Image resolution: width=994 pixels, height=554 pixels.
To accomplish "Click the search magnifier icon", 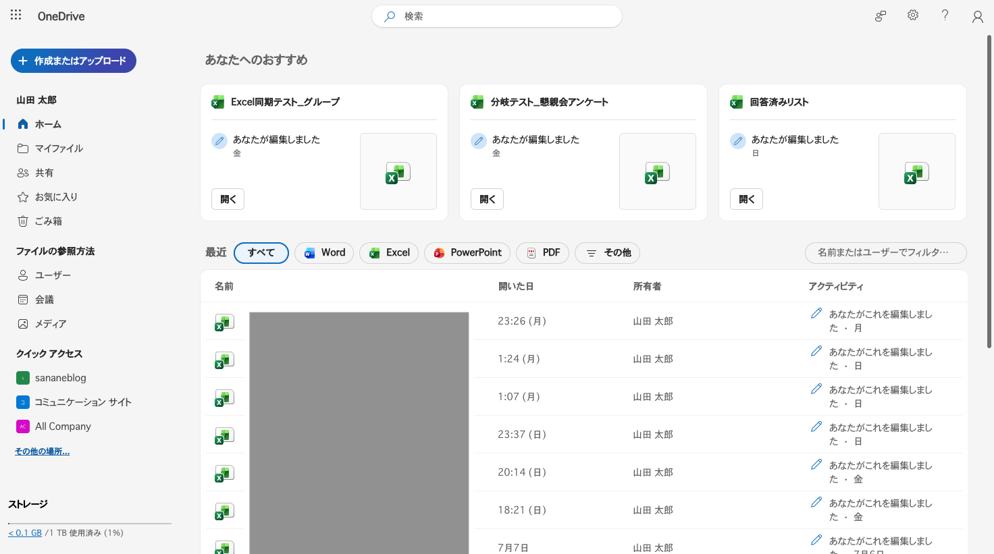I will tap(390, 16).
